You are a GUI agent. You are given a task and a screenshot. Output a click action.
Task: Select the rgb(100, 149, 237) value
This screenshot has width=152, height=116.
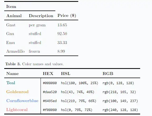(120, 101)
